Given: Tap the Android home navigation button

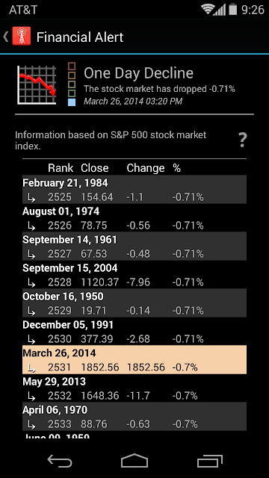Looking at the screenshot, I should click(134, 461).
